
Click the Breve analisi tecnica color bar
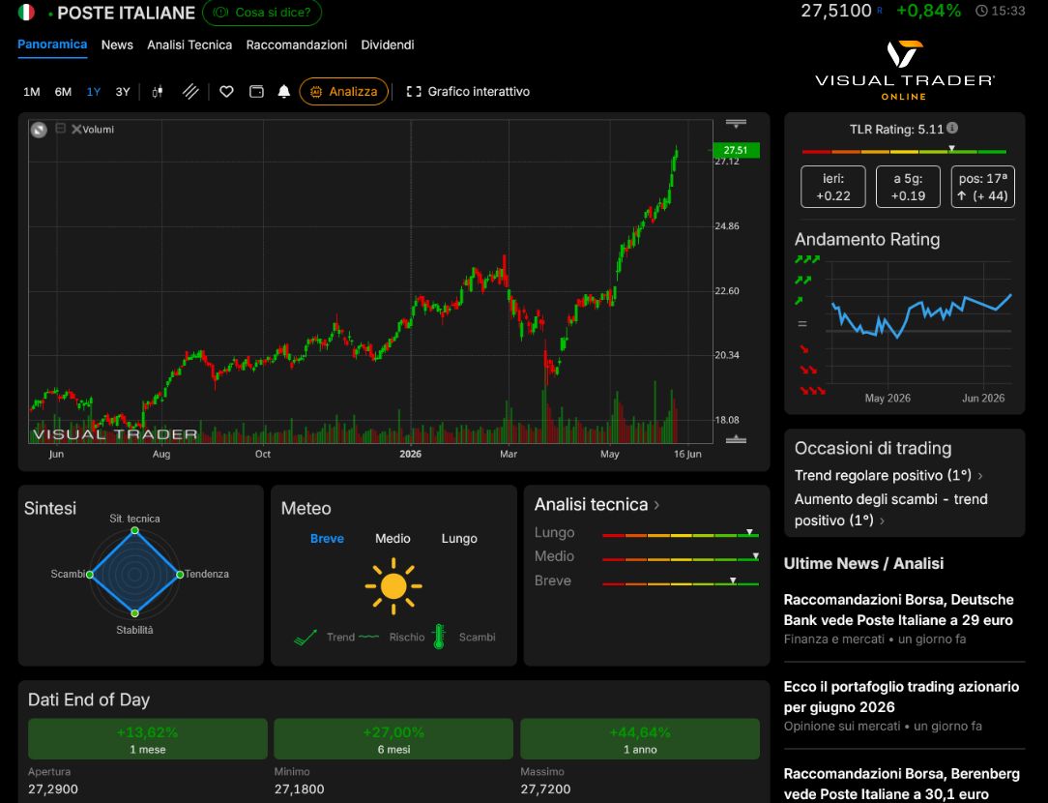pos(681,583)
